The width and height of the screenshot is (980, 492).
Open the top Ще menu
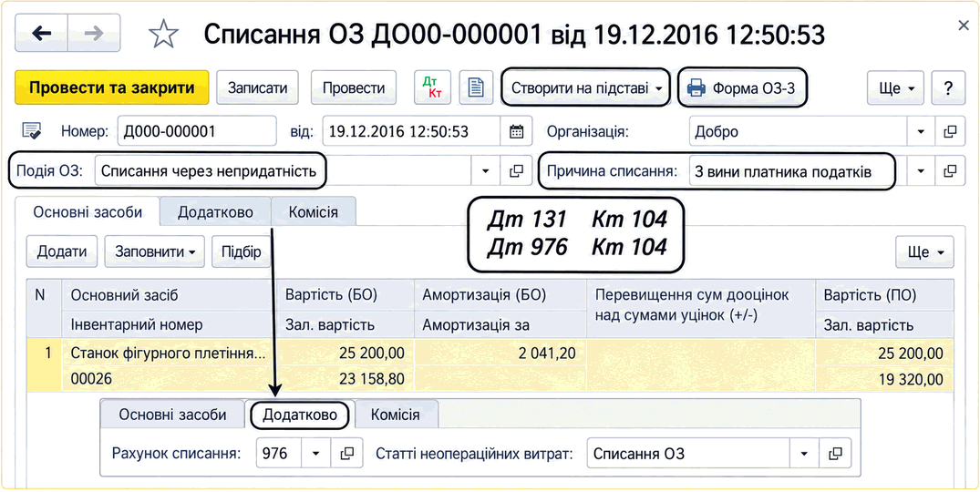tap(896, 87)
